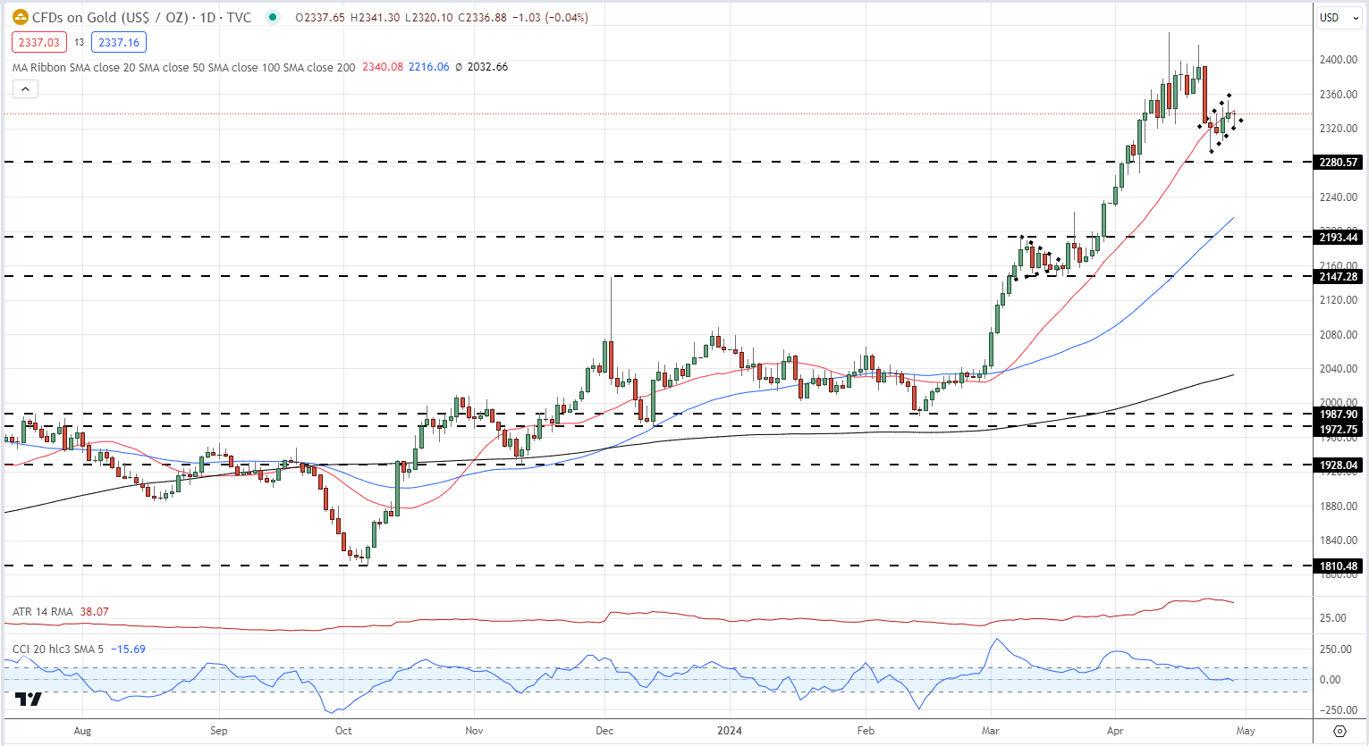The image size is (1369, 746).
Task: Click the 2024 label on time axis
Action: (x=730, y=731)
